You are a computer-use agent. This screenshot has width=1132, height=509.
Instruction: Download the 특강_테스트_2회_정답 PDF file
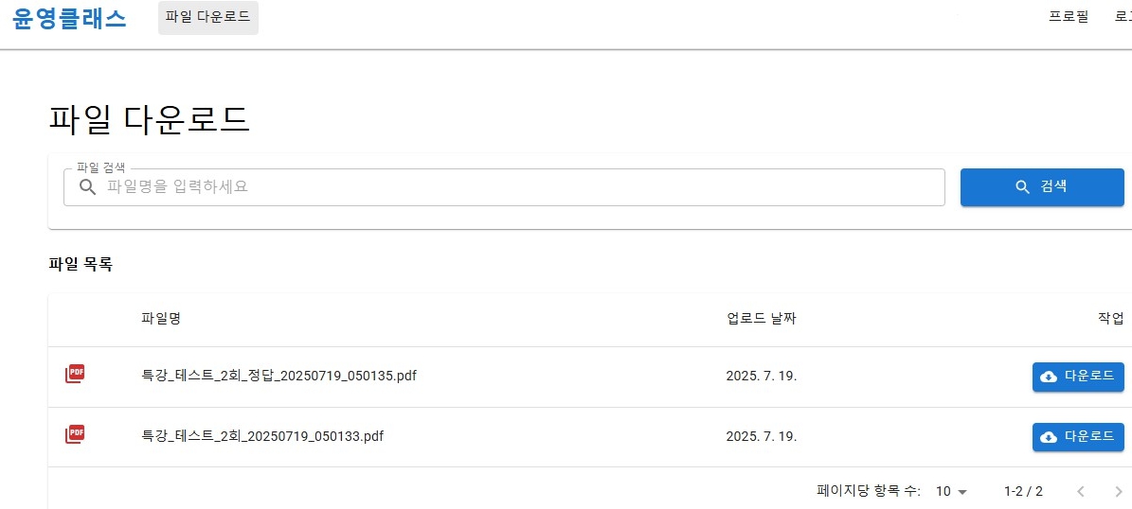[x=1077, y=377]
